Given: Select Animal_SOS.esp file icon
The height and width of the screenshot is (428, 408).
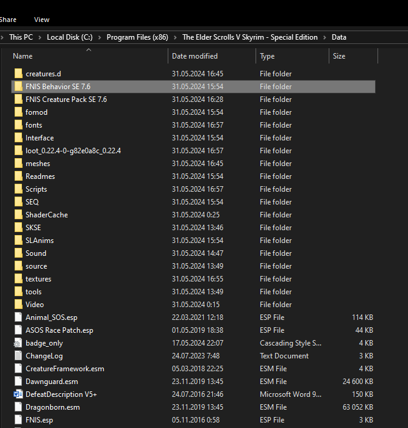Looking at the screenshot, I should coord(18,317).
